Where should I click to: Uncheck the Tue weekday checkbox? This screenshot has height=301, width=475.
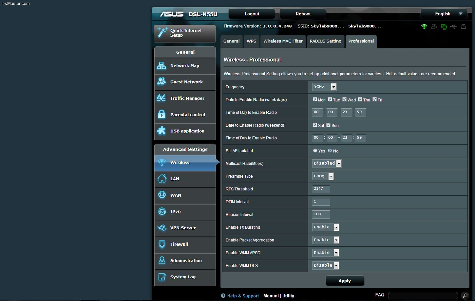tap(330, 99)
